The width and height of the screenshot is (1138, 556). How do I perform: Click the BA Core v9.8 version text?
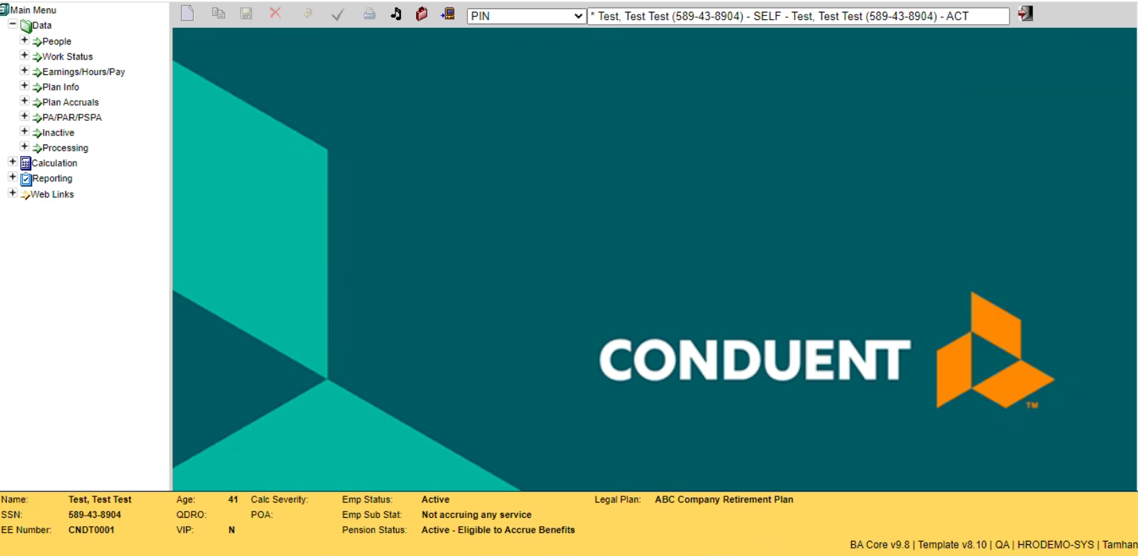tap(880, 545)
